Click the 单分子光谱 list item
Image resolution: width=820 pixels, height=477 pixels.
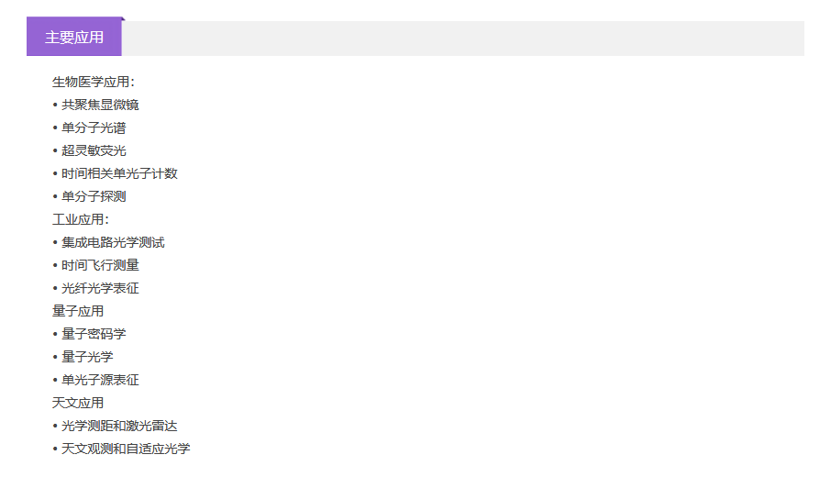tap(94, 128)
